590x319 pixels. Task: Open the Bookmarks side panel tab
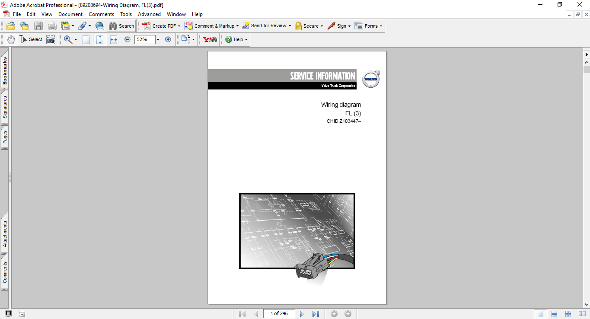click(x=5, y=71)
